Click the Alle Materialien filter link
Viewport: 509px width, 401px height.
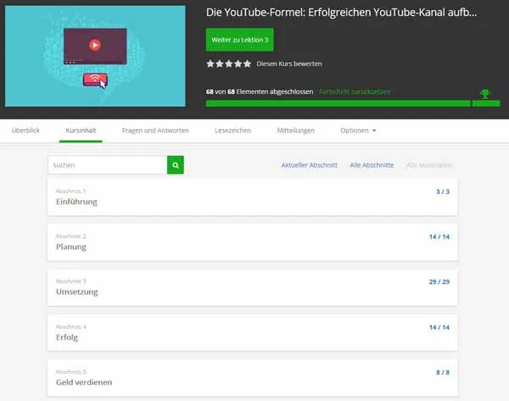(429, 165)
